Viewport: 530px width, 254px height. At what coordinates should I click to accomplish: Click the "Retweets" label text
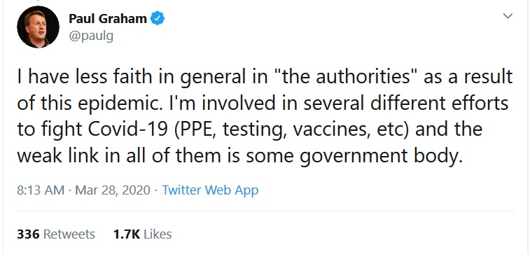coord(69,234)
